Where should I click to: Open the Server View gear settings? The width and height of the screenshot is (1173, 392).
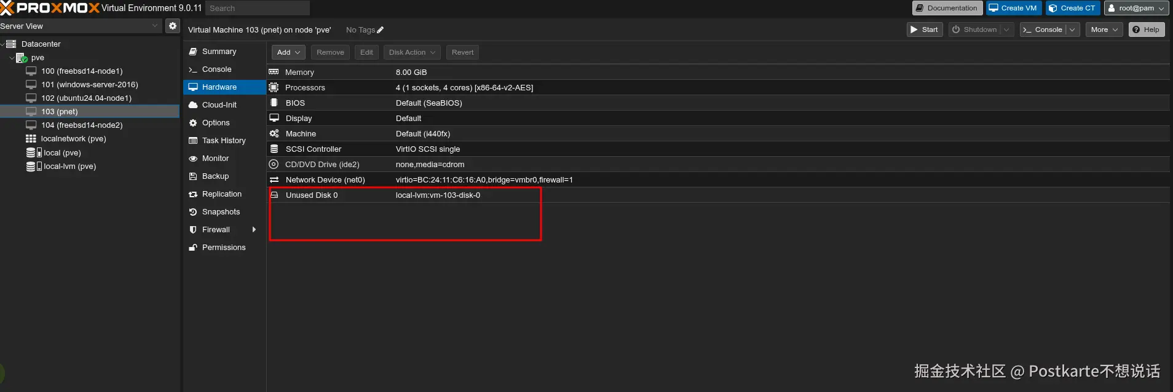pos(173,26)
